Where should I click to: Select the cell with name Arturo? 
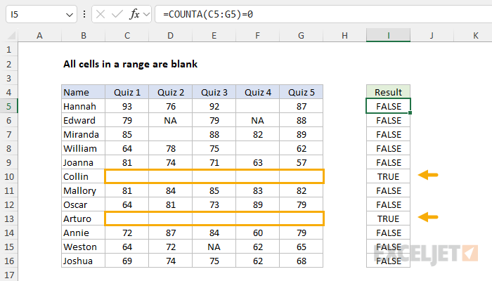[x=84, y=218]
